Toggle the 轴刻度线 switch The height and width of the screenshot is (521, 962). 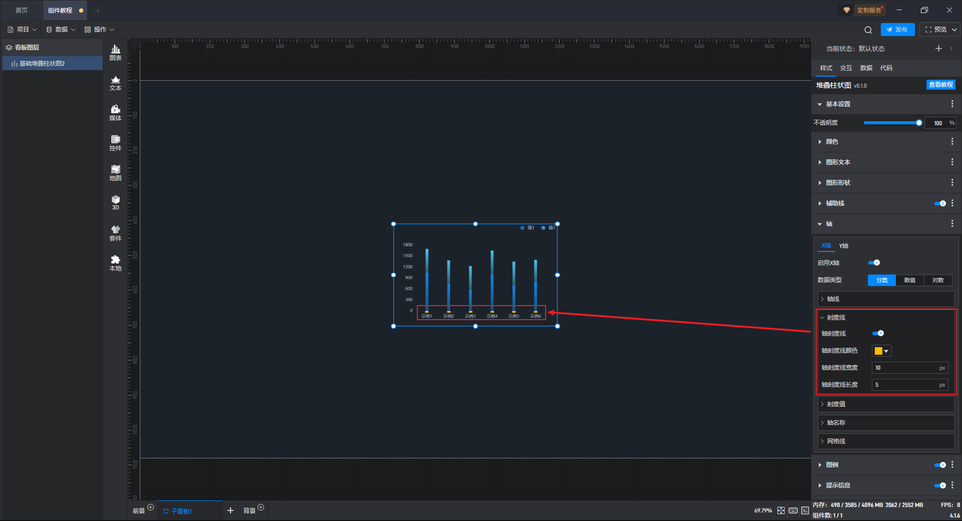click(x=878, y=333)
